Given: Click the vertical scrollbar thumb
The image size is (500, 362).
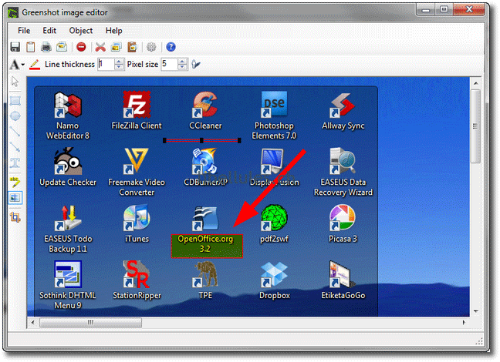Looking at the screenshot, I should (x=476, y=126).
